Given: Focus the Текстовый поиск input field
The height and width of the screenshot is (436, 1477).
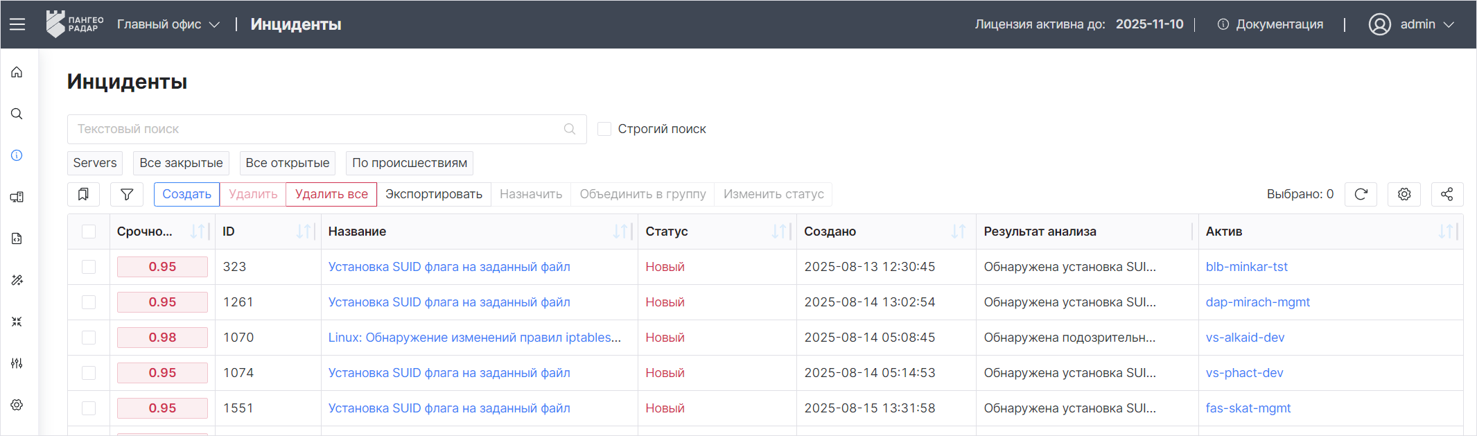Looking at the screenshot, I should tap(319, 129).
